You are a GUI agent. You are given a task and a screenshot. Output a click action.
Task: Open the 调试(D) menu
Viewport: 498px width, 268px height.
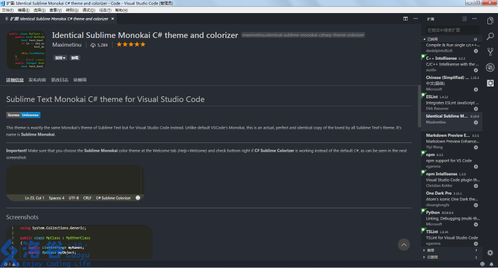[88, 10]
